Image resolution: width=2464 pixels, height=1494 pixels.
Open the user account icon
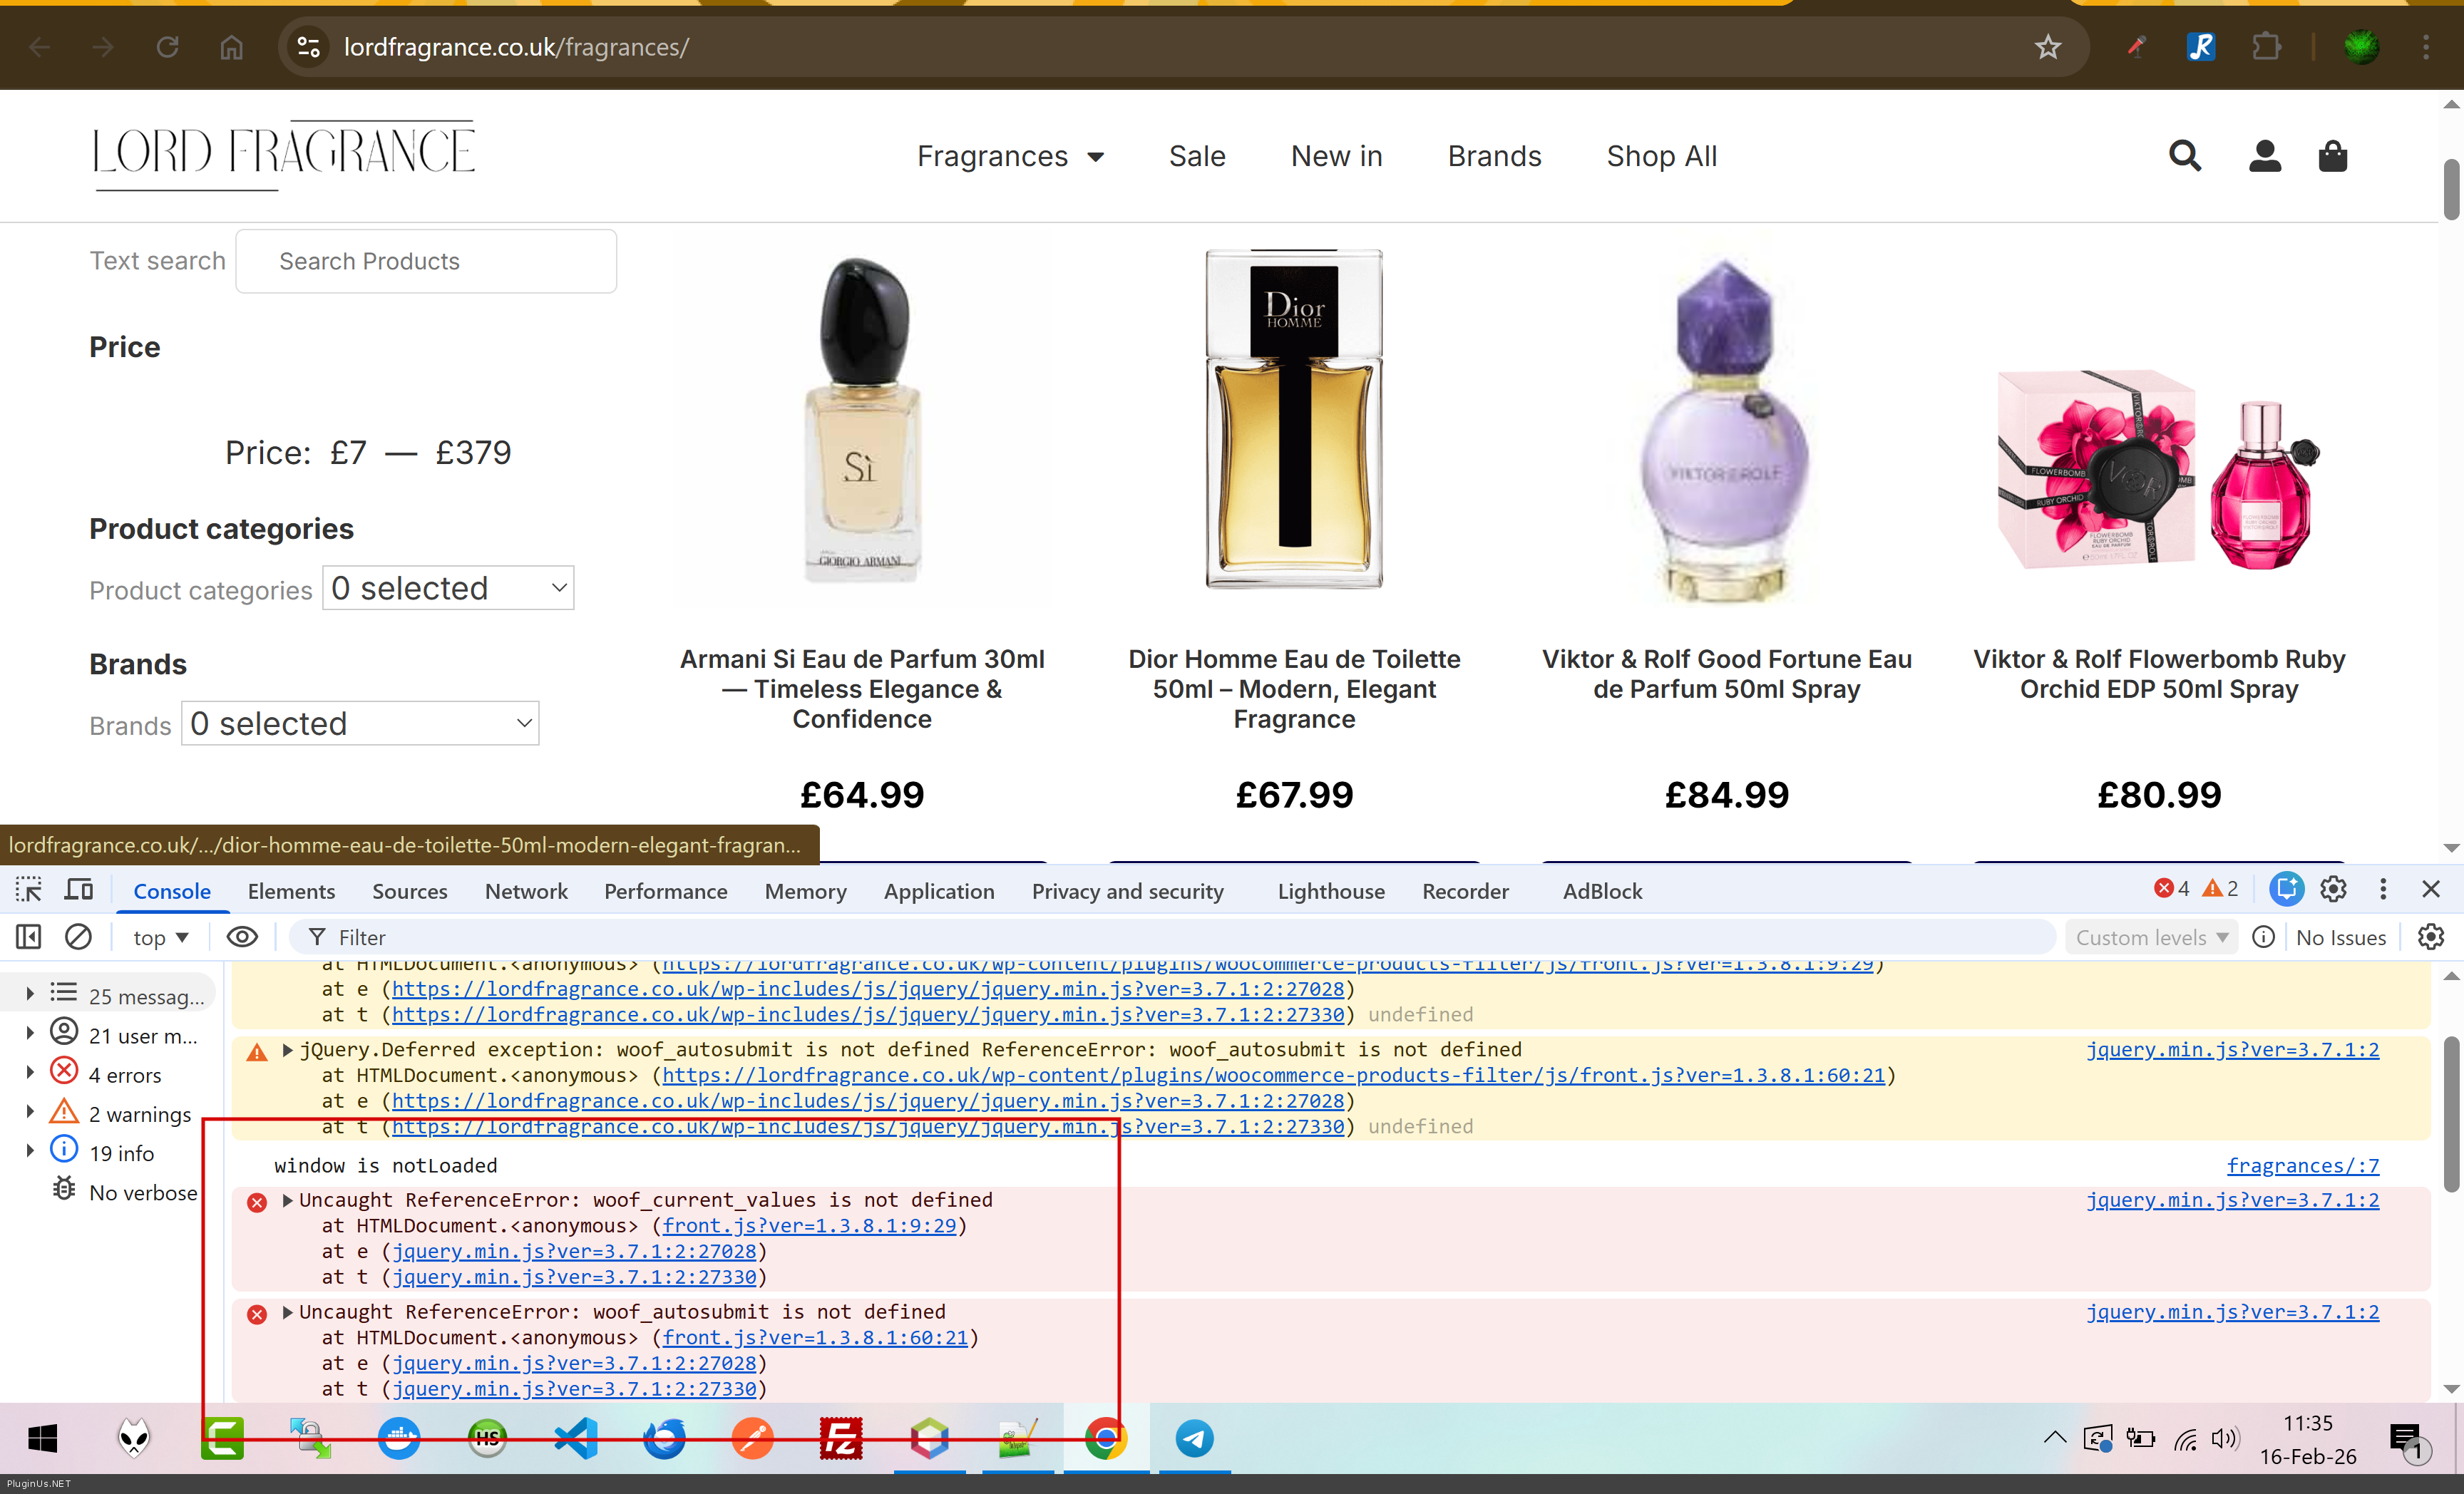click(2265, 156)
